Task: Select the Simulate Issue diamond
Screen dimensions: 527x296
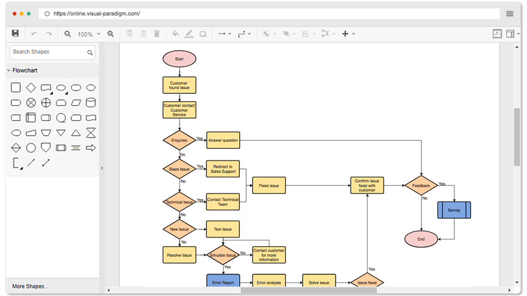Action: (x=223, y=255)
